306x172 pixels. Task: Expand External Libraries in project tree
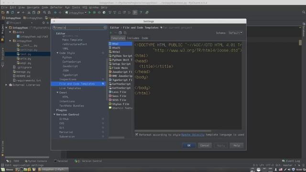(6, 85)
